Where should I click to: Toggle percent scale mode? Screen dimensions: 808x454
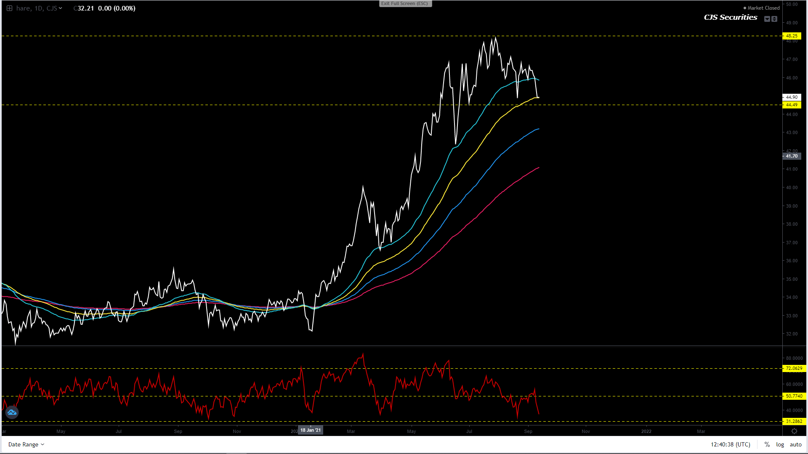(767, 444)
